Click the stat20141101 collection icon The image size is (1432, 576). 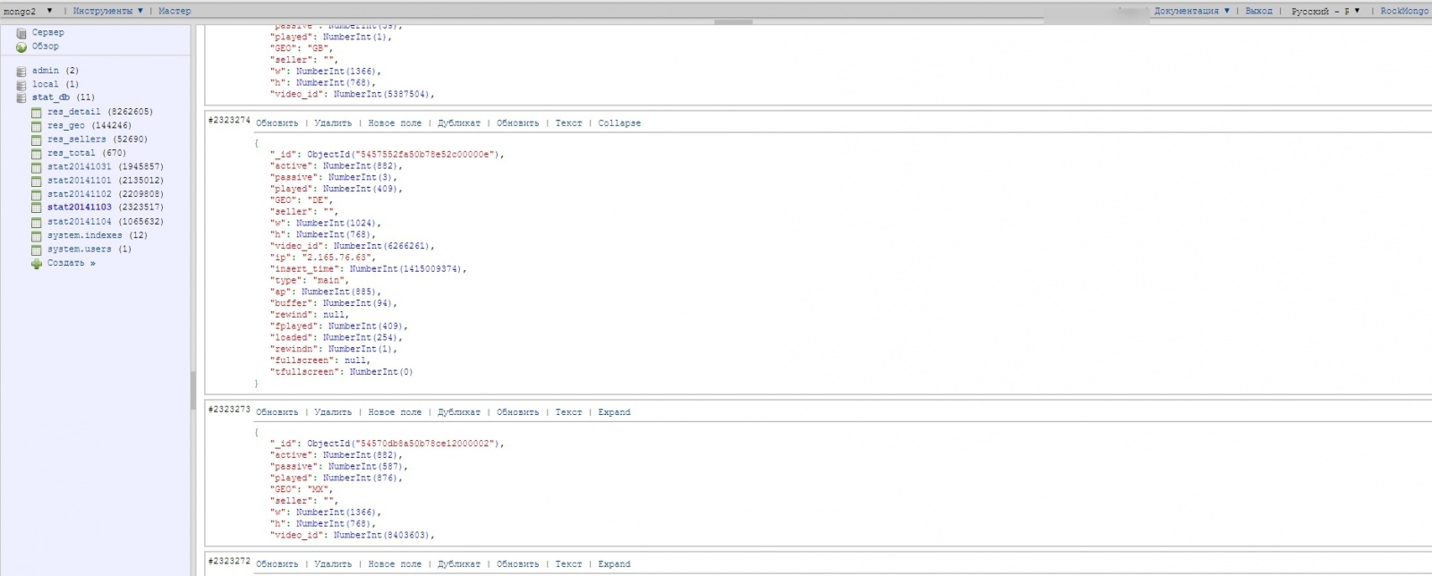pos(37,181)
